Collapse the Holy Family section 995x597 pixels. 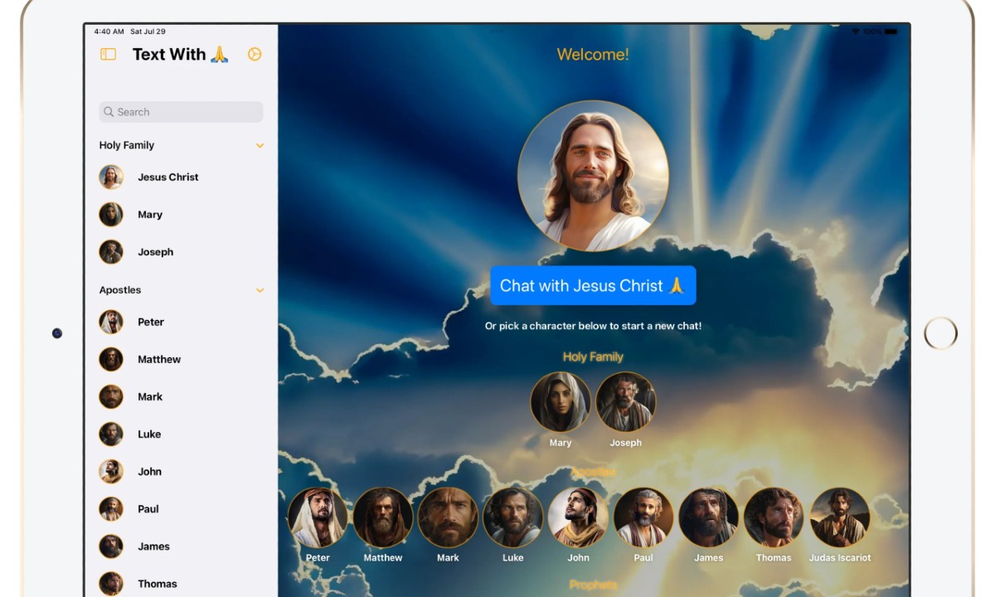tap(260, 145)
